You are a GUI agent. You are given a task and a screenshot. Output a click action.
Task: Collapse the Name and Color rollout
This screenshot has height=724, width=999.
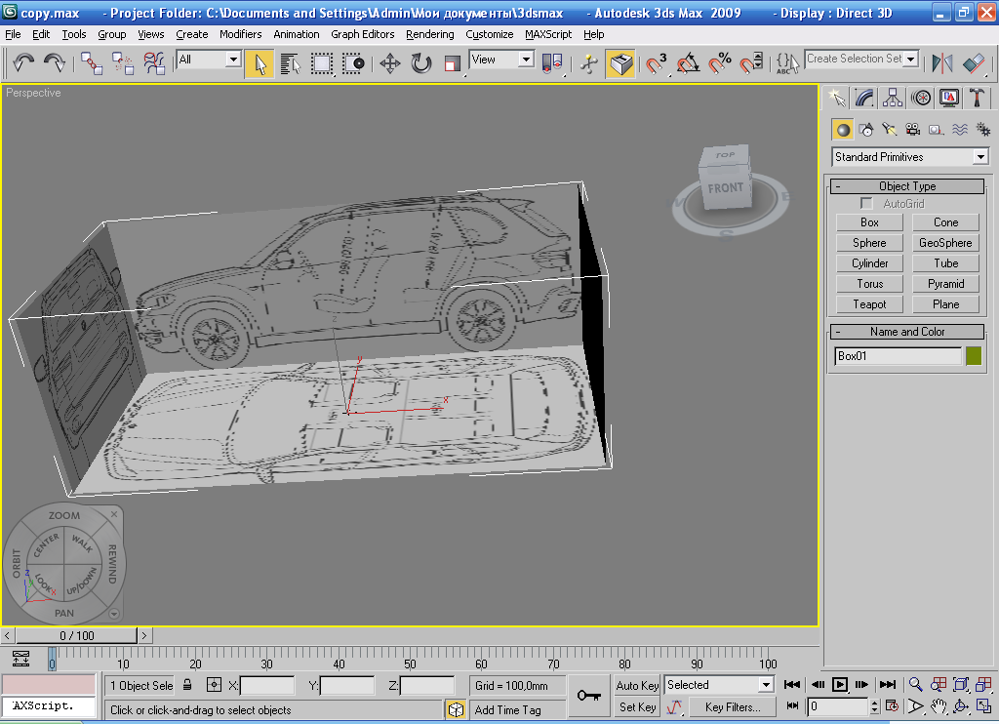coord(907,332)
